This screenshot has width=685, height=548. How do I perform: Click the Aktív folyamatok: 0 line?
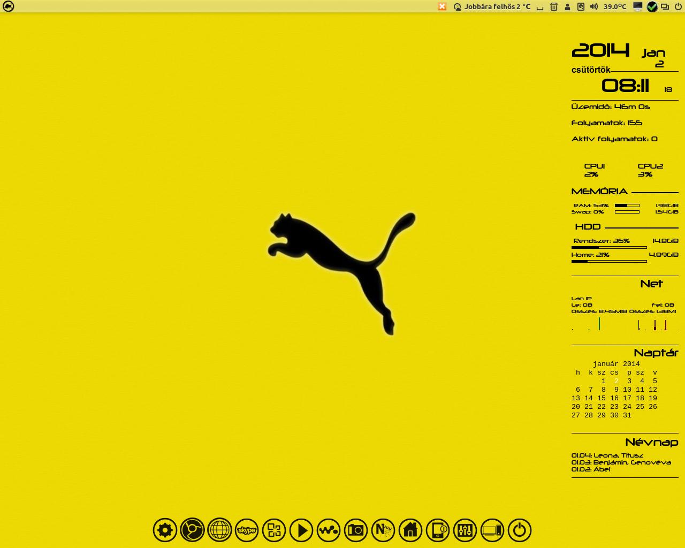tap(614, 139)
